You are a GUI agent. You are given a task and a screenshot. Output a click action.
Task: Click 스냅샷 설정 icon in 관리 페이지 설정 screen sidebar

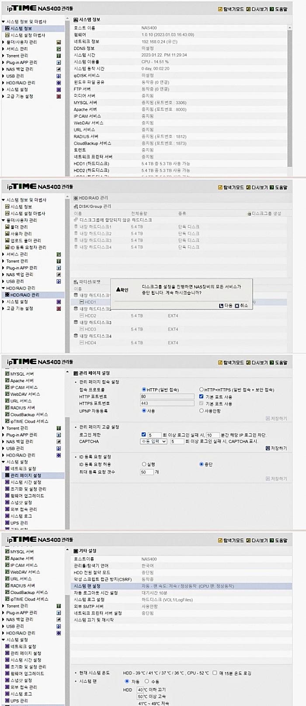pos(7,502)
